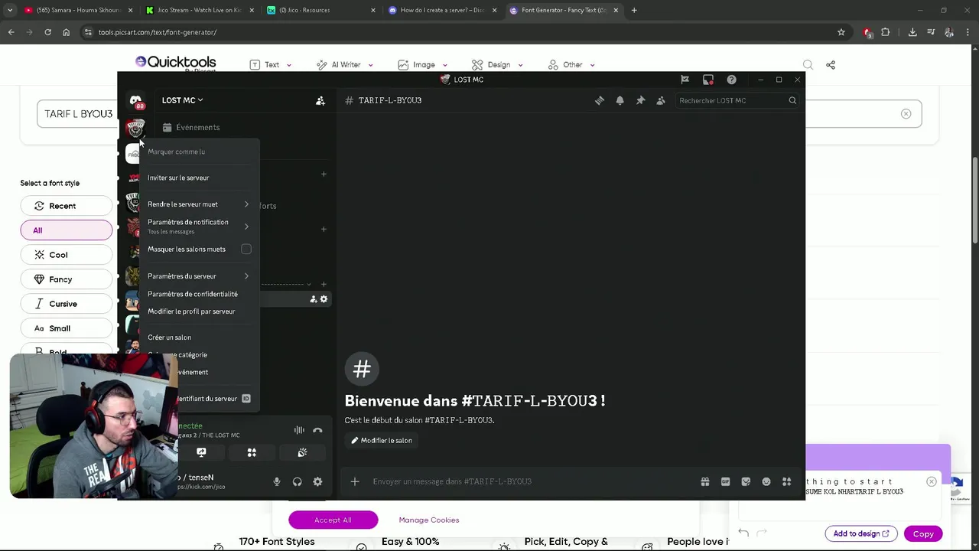Expand Paramètres du serveur submenu
The height and width of the screenshot is (551, 979).
(x=199, y=276)
